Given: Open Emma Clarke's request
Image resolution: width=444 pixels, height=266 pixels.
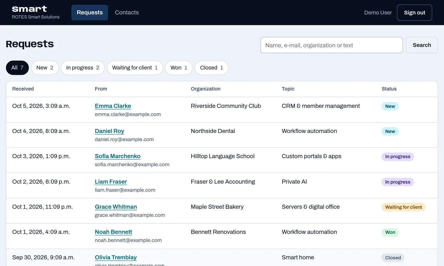Looking at the screenshot, I should coord(113,106).
